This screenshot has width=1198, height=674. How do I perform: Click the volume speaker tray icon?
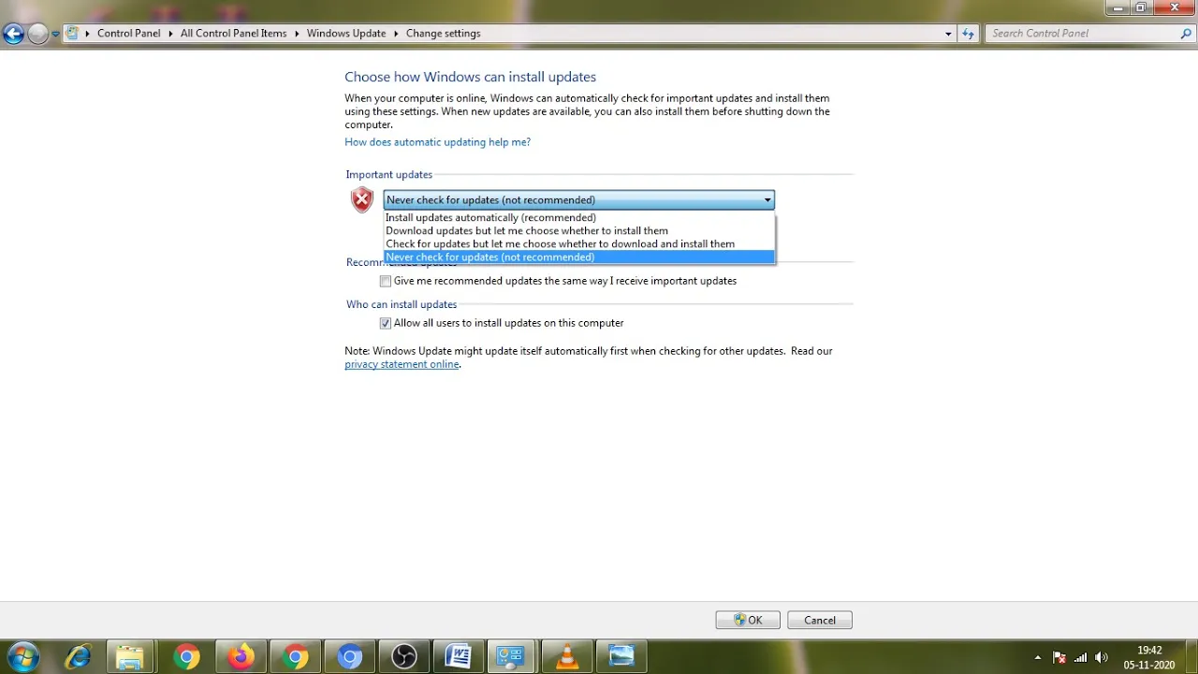click(x=1102, y=657)
